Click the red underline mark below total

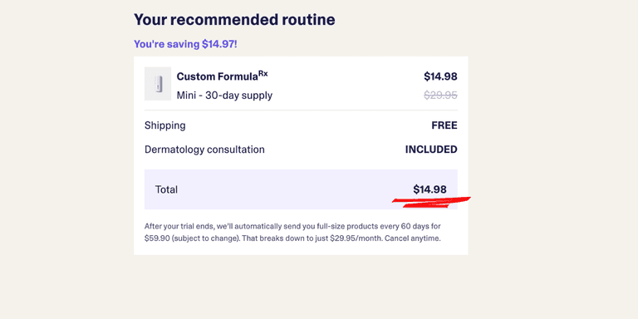click(431, 202)
